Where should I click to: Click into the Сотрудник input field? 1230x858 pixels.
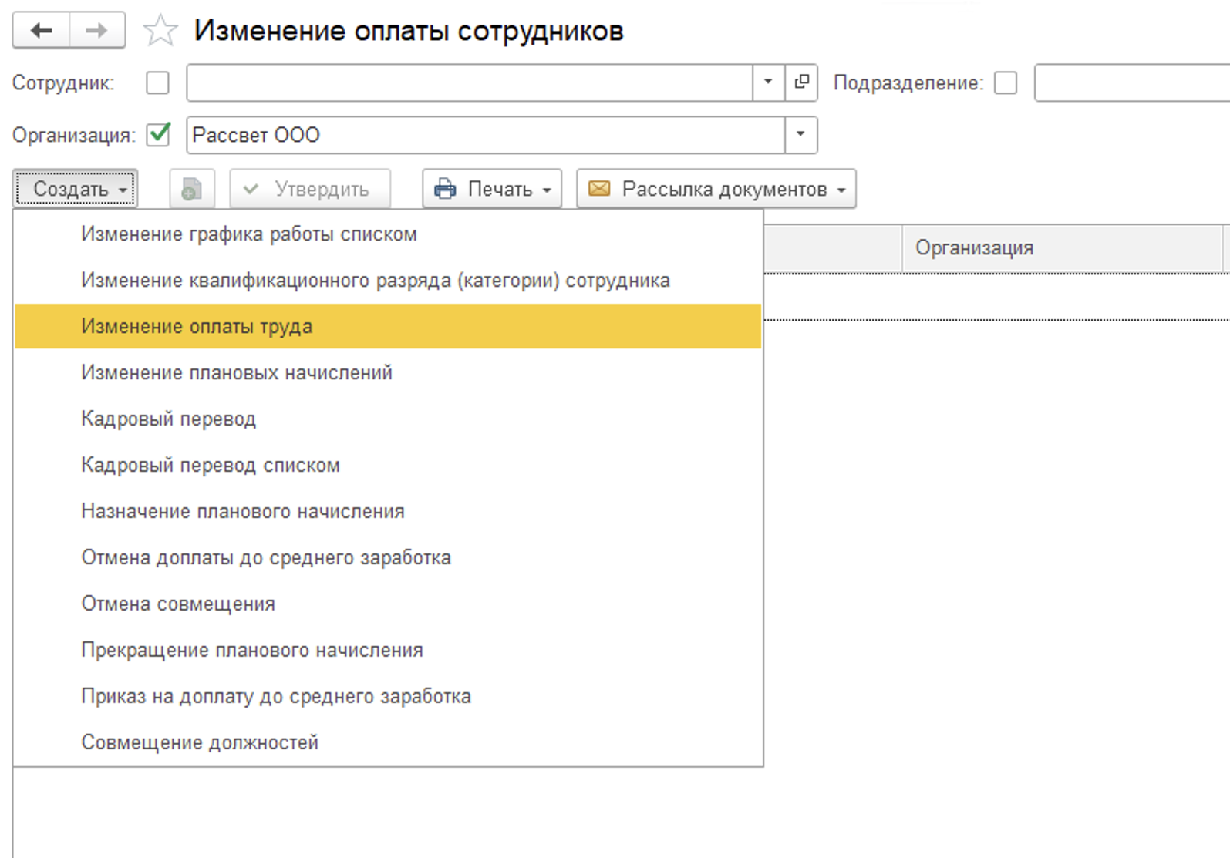470,82
